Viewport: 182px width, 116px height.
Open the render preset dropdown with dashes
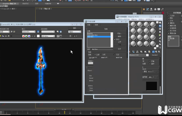48,32
